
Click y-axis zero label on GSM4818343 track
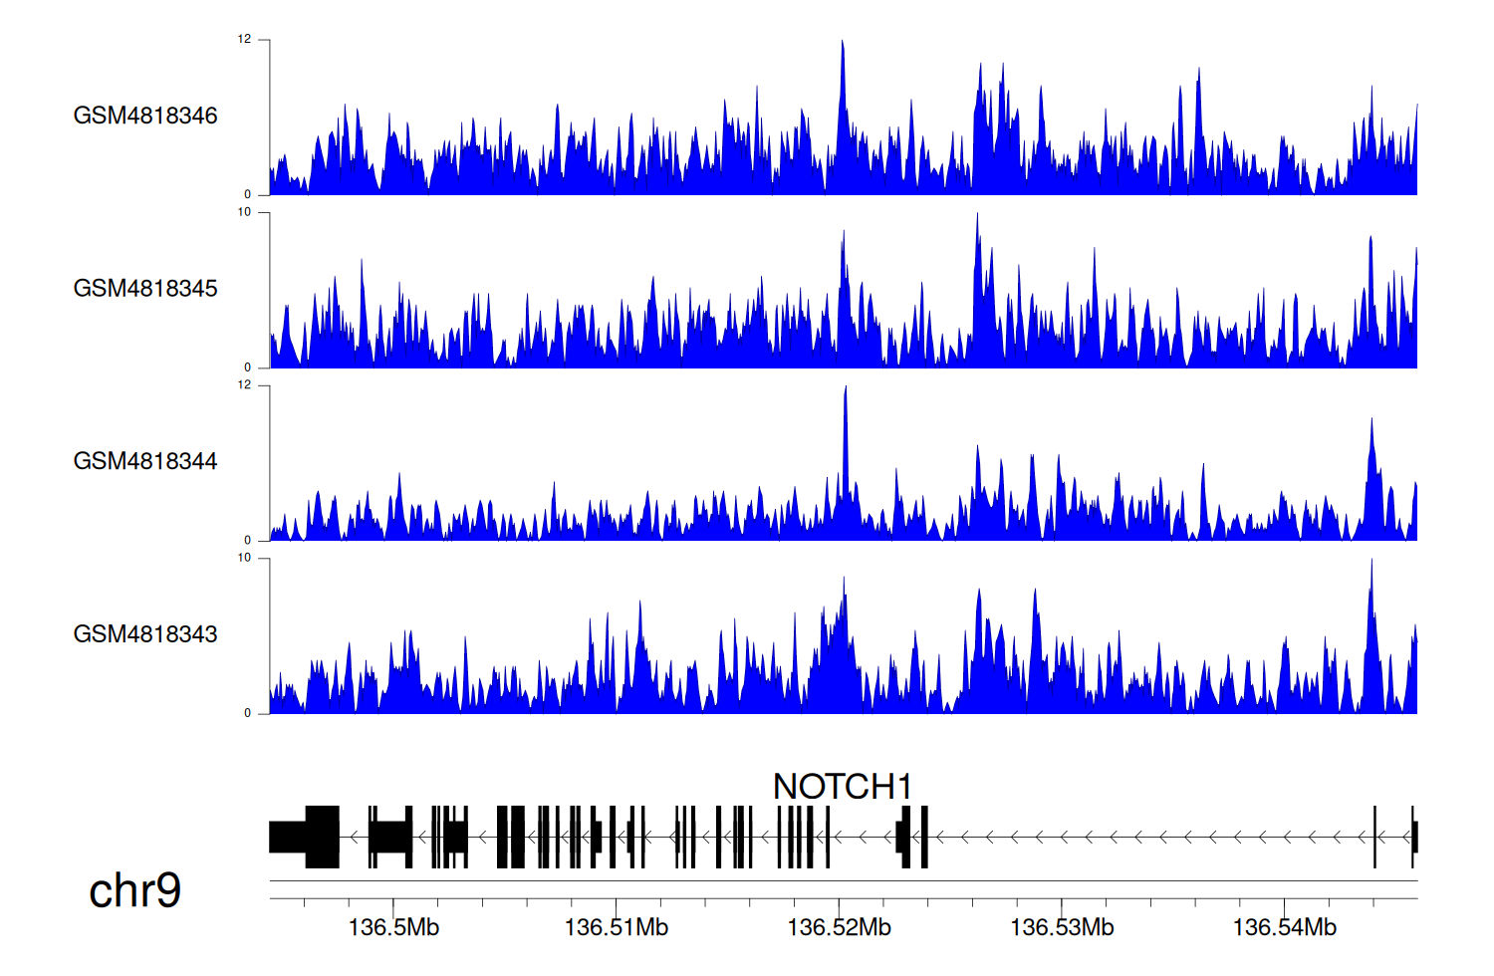[248, 713]
